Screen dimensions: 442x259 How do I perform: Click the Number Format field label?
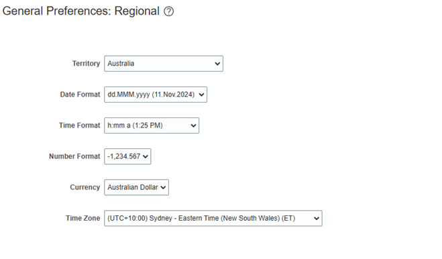74,156
